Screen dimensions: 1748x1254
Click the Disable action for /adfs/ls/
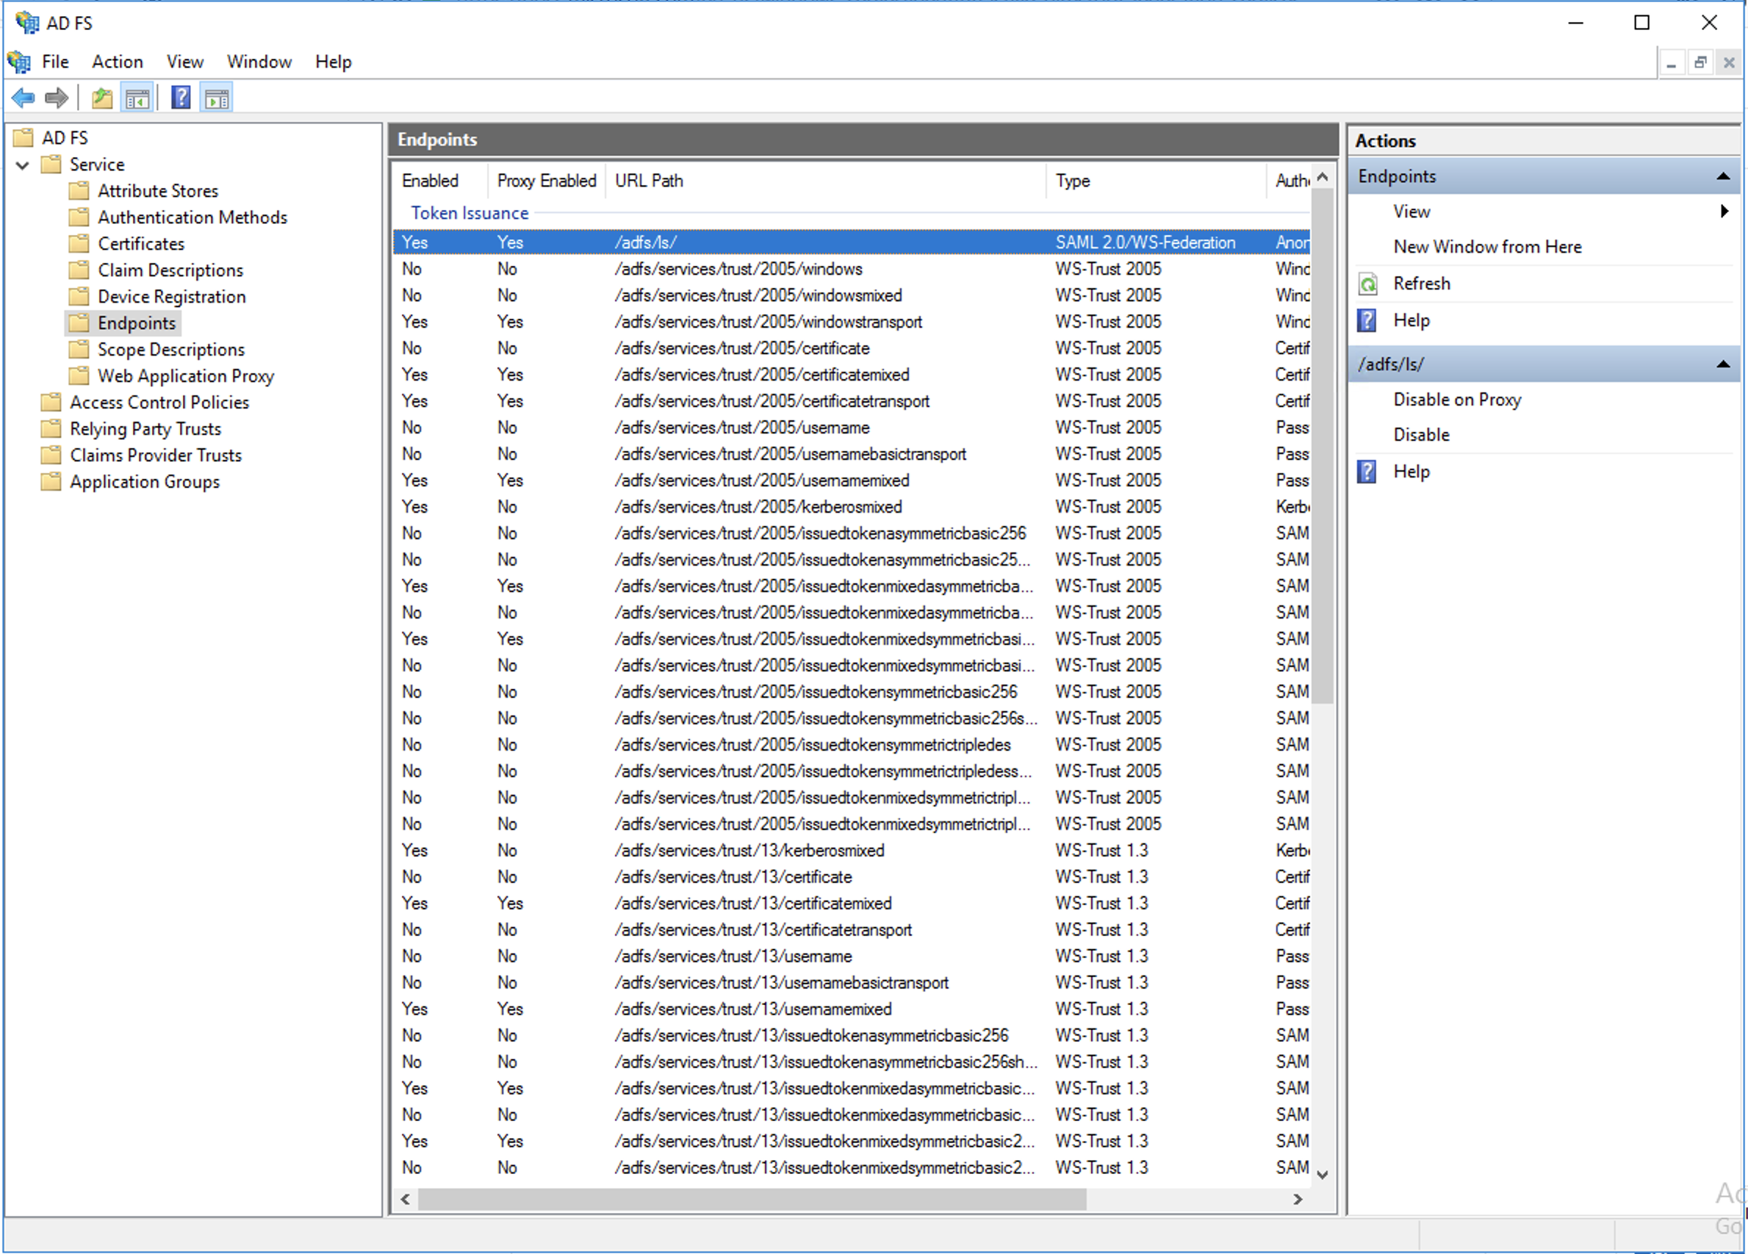coord(1421,435)
